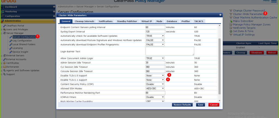Open the Configuration section

click(28, 16)
